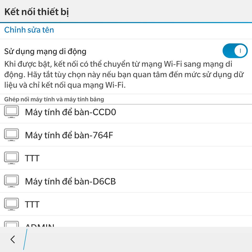Image resolution: width=252 pixels, height=252 pixels.
Task: Click monitor icon beside Máy tính để bàn-CCD0
Action: coord(11,112)
